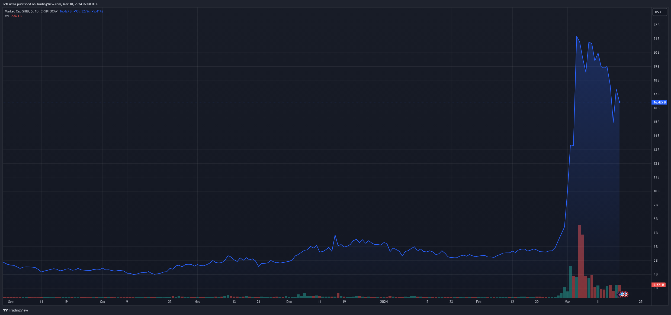Click the red 2.571B volume axis label
This screenshot has width=671, height=315.
[x=658, y=285]
